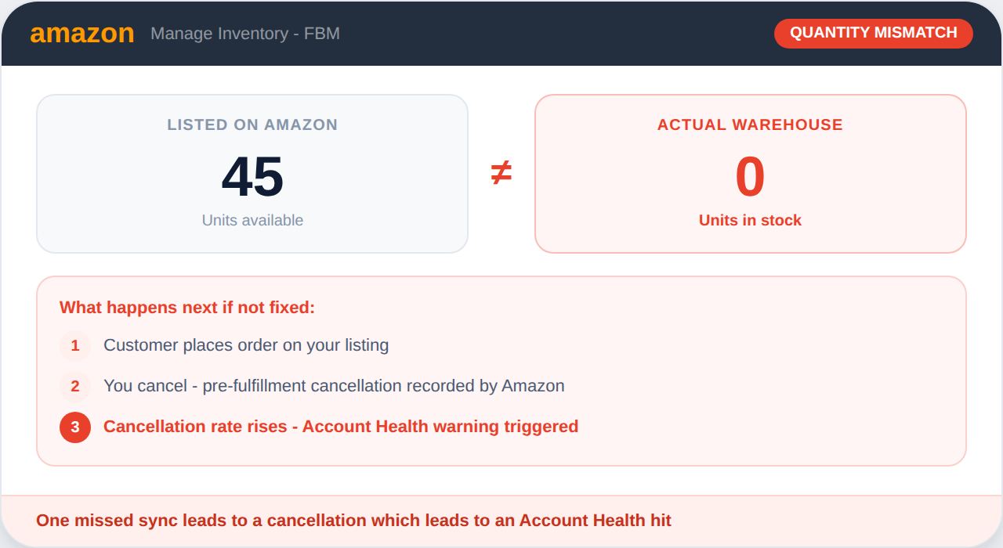This screenshot has width=1003, height=548.
Task: Click the step 2 number circle
Action: pos(75,386)
